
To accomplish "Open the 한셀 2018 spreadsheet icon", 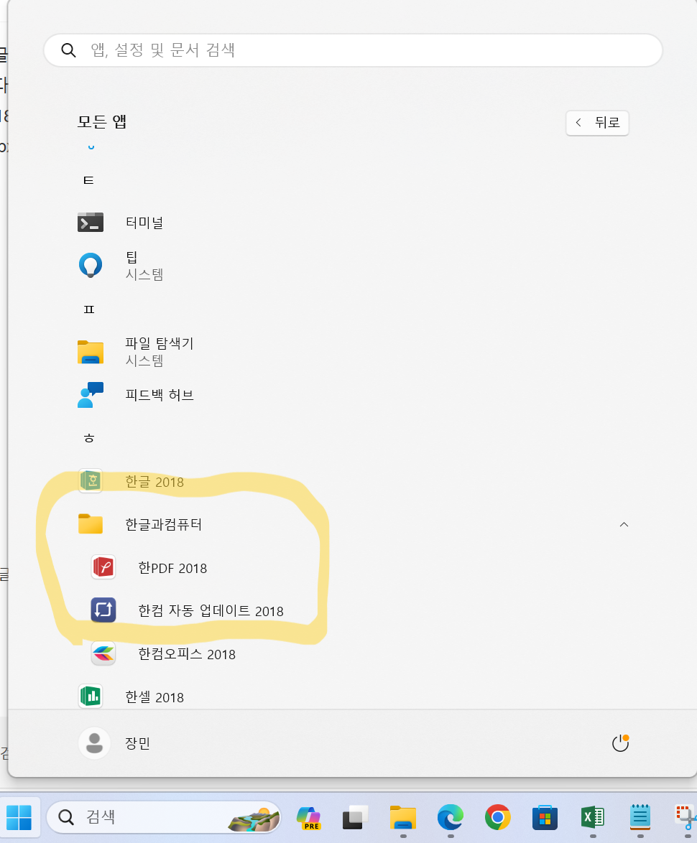I will [91, 697].
